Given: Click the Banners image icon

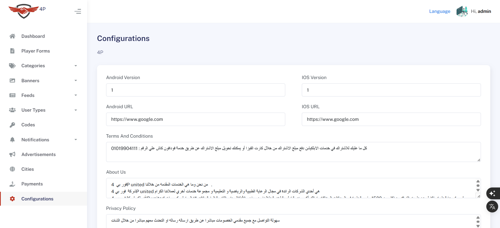Looking at the screenshot, I should pos(12,80).
